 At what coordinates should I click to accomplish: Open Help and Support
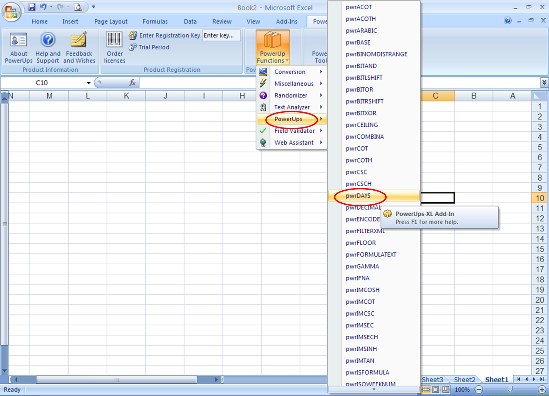(48, 48)
